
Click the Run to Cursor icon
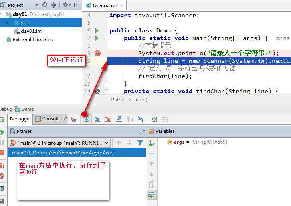141,119
